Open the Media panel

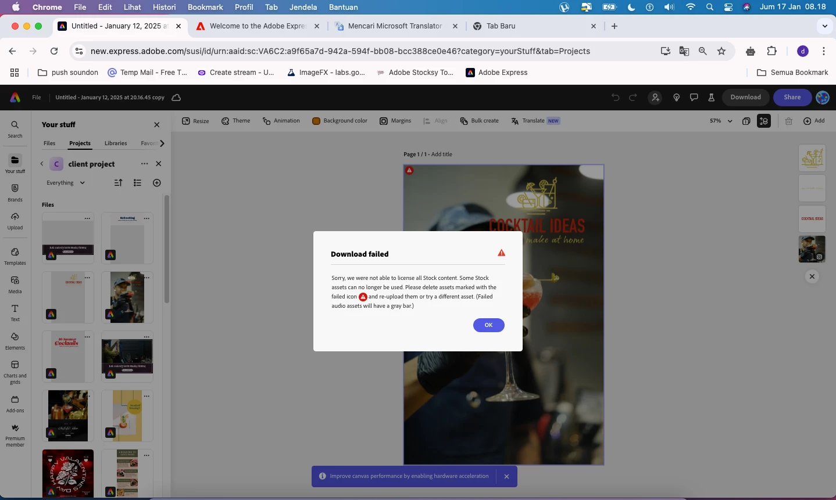coord(15,285)
